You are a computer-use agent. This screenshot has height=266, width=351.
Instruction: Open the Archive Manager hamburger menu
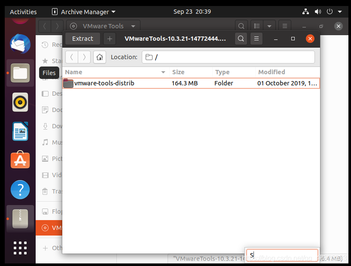tap(256, 39)
